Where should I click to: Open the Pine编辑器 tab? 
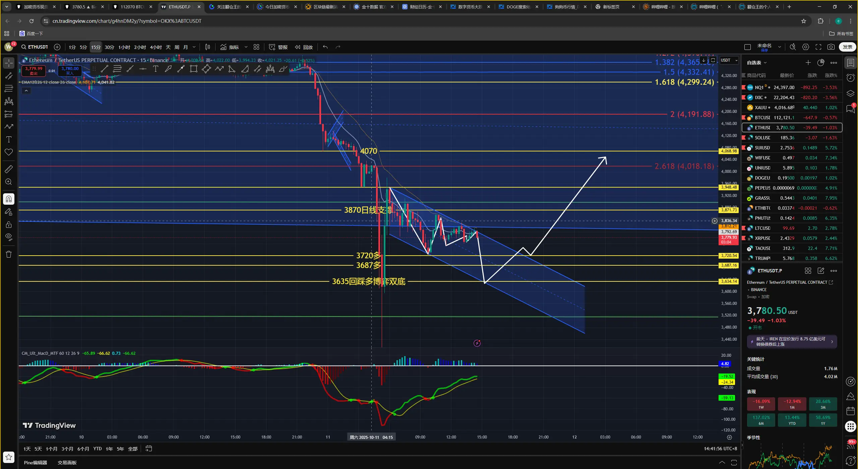coord(36,463)
